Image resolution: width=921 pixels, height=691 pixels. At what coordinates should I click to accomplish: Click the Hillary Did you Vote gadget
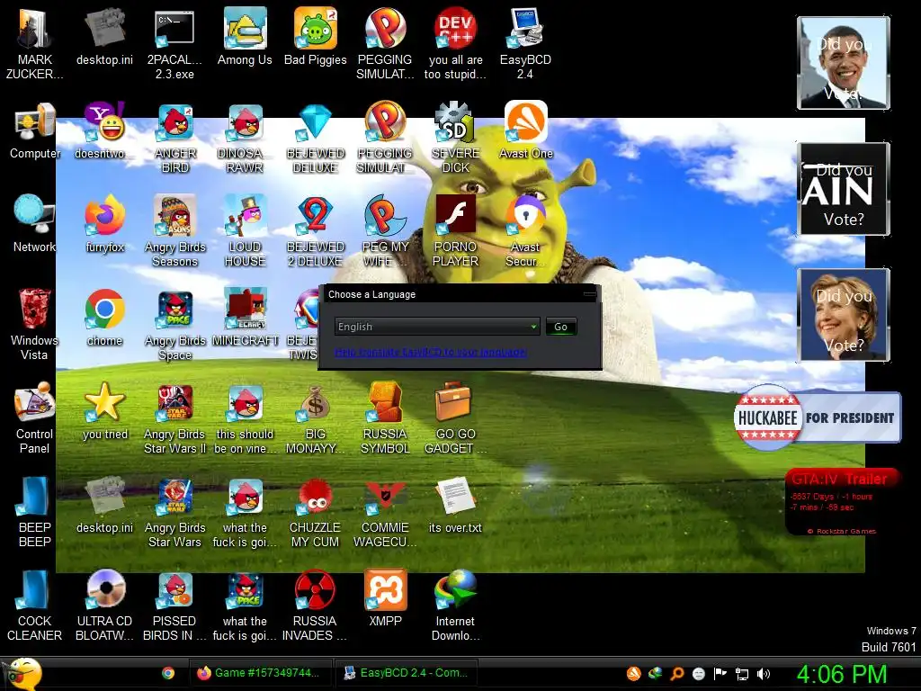844,314
